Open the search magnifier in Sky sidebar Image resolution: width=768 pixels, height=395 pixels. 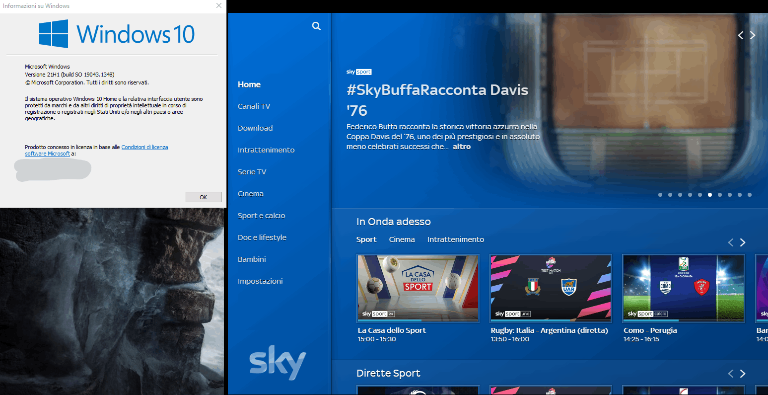coord(316,26)
